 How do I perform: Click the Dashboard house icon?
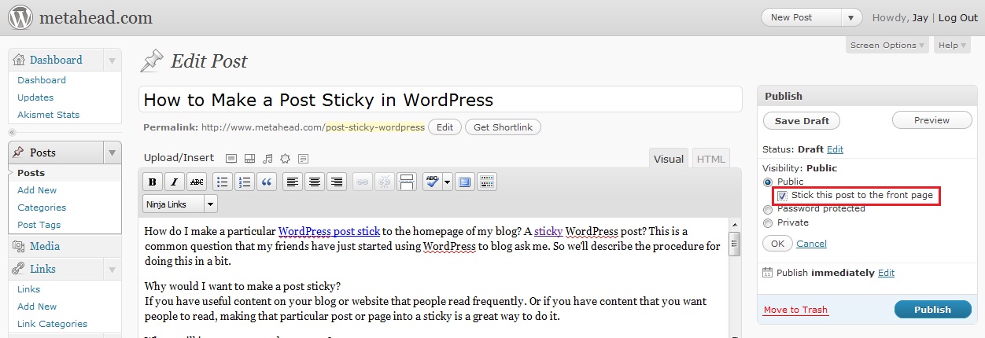point(19,60)
